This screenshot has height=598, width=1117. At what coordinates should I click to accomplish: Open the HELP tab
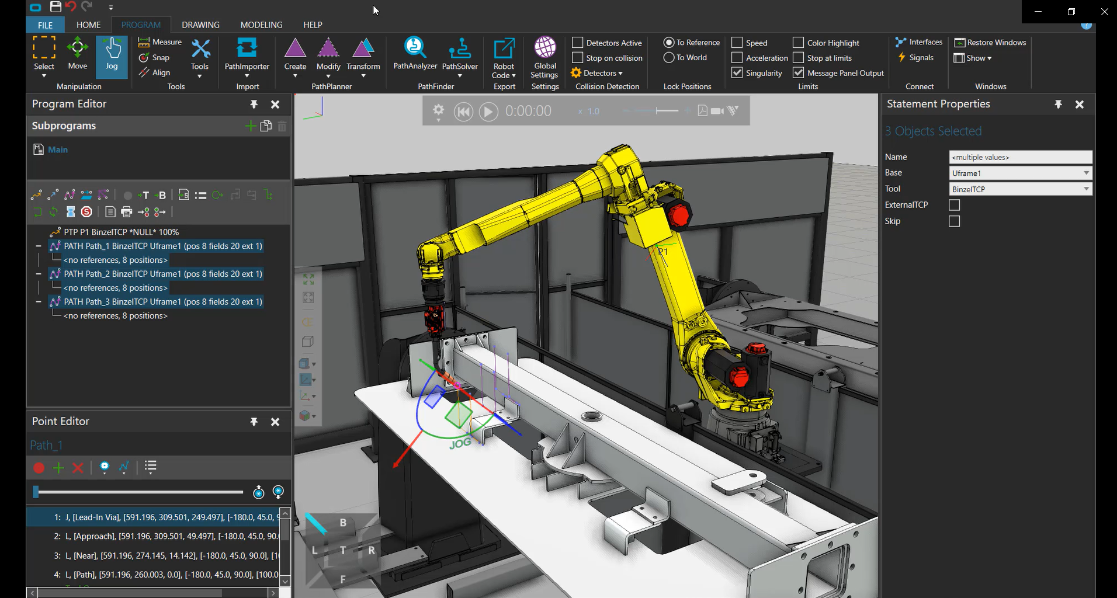pyautogui.click(x=313, y=25)
